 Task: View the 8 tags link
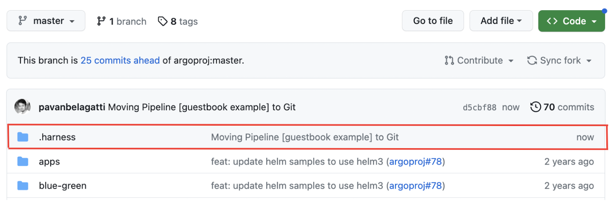coord(178,21)
